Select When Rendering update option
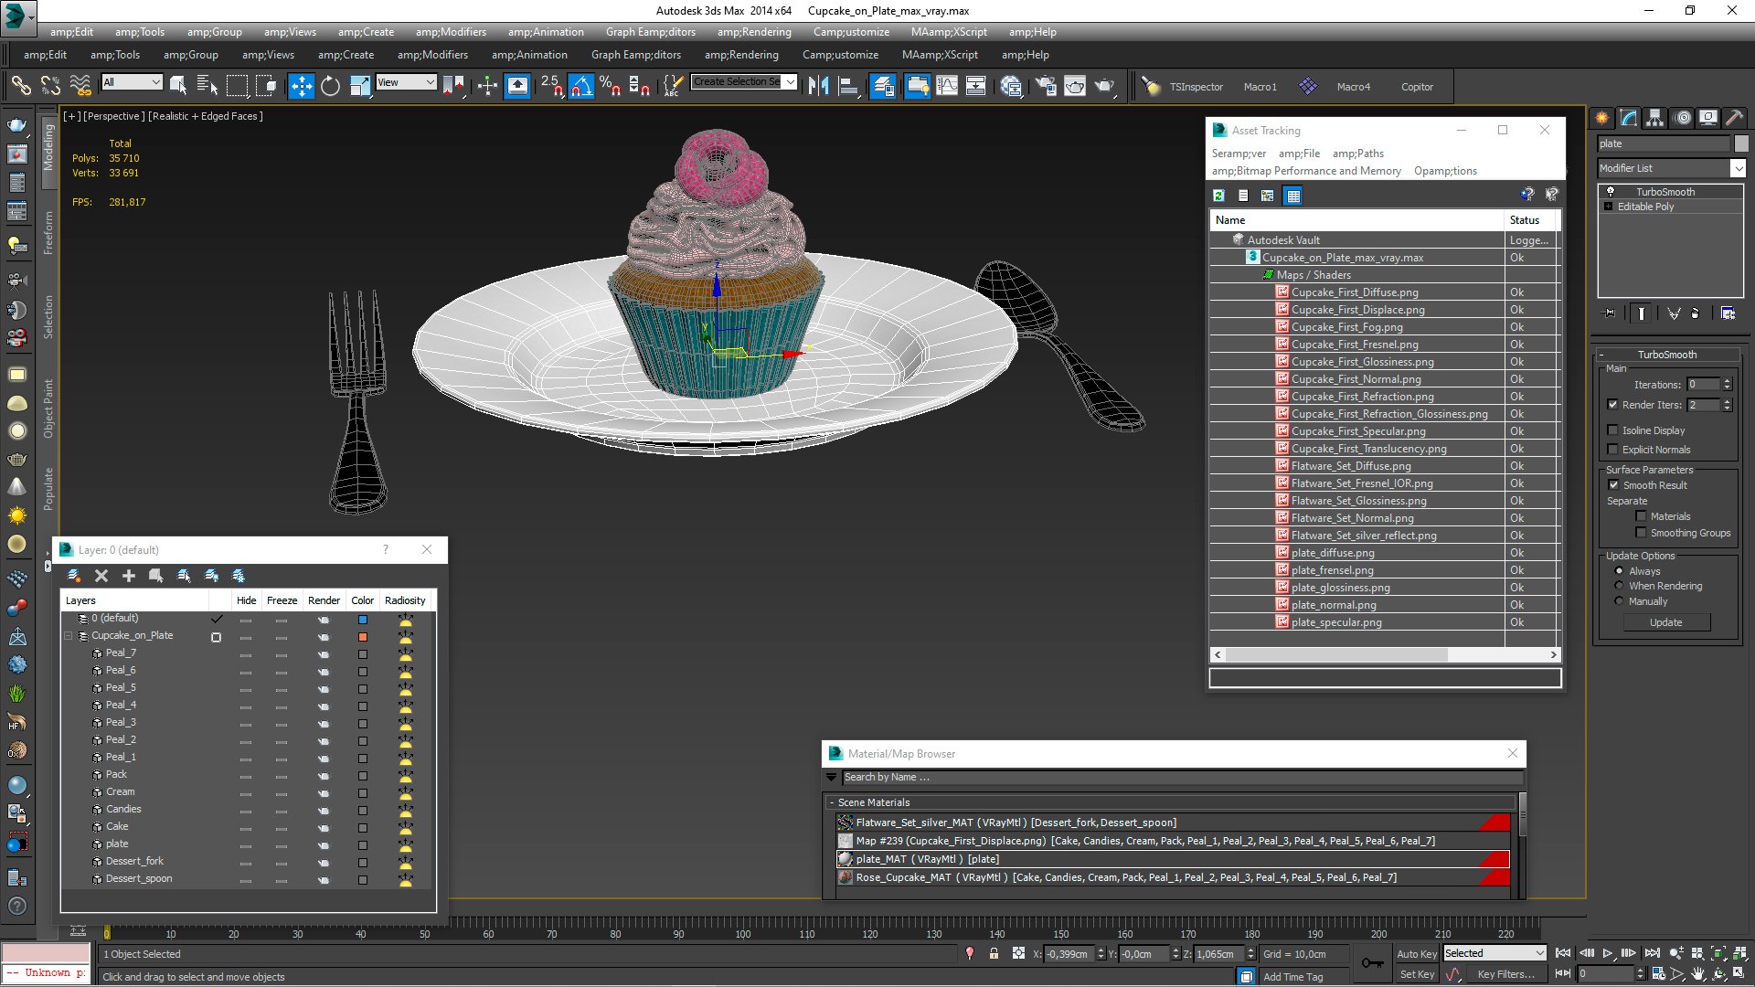 [x=1620, y=586]
